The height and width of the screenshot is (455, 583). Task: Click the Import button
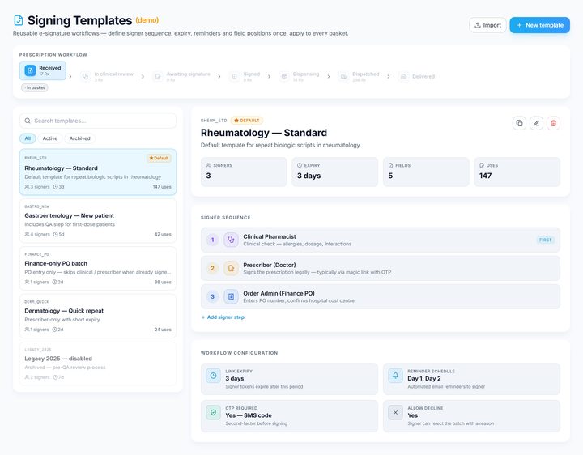(x=487, y=25)
